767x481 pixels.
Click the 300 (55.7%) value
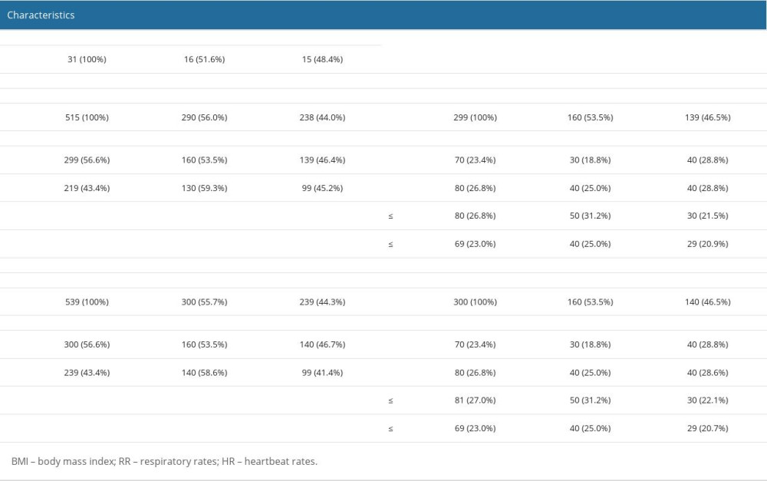point(204,301)
